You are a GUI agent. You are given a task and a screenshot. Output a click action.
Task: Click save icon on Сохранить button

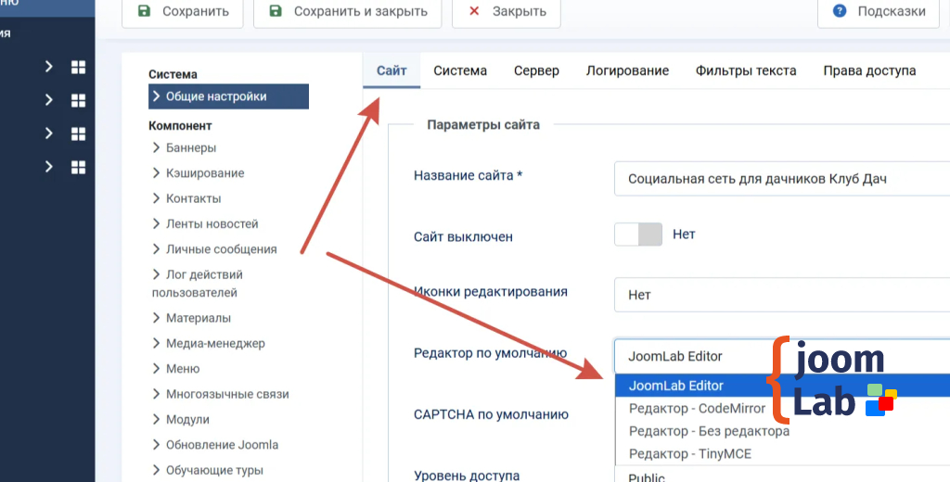coord(144,11)
